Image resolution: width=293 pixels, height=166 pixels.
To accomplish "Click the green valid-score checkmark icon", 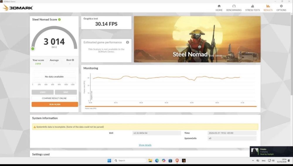I will pos(59,19).
